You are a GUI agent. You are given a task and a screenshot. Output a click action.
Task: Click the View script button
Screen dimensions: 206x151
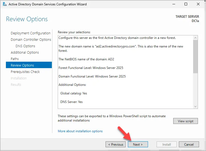tap(186, 121)
